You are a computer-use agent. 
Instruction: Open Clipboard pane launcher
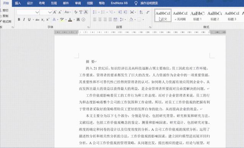pos(13,27)
